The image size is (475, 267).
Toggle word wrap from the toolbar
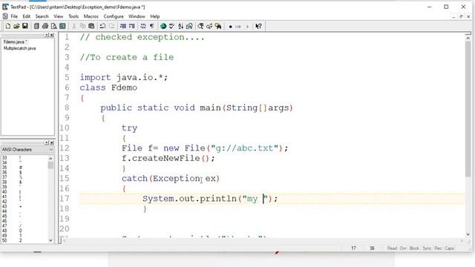[143, 27]
